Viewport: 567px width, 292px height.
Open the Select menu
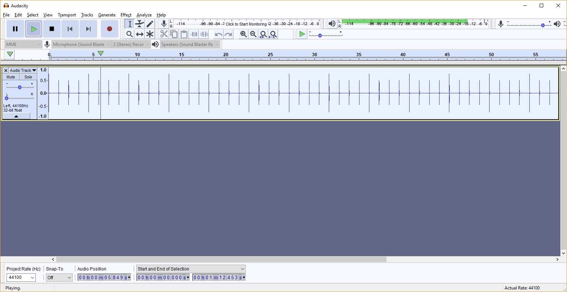pyautogui.click(x=33, y=15)
